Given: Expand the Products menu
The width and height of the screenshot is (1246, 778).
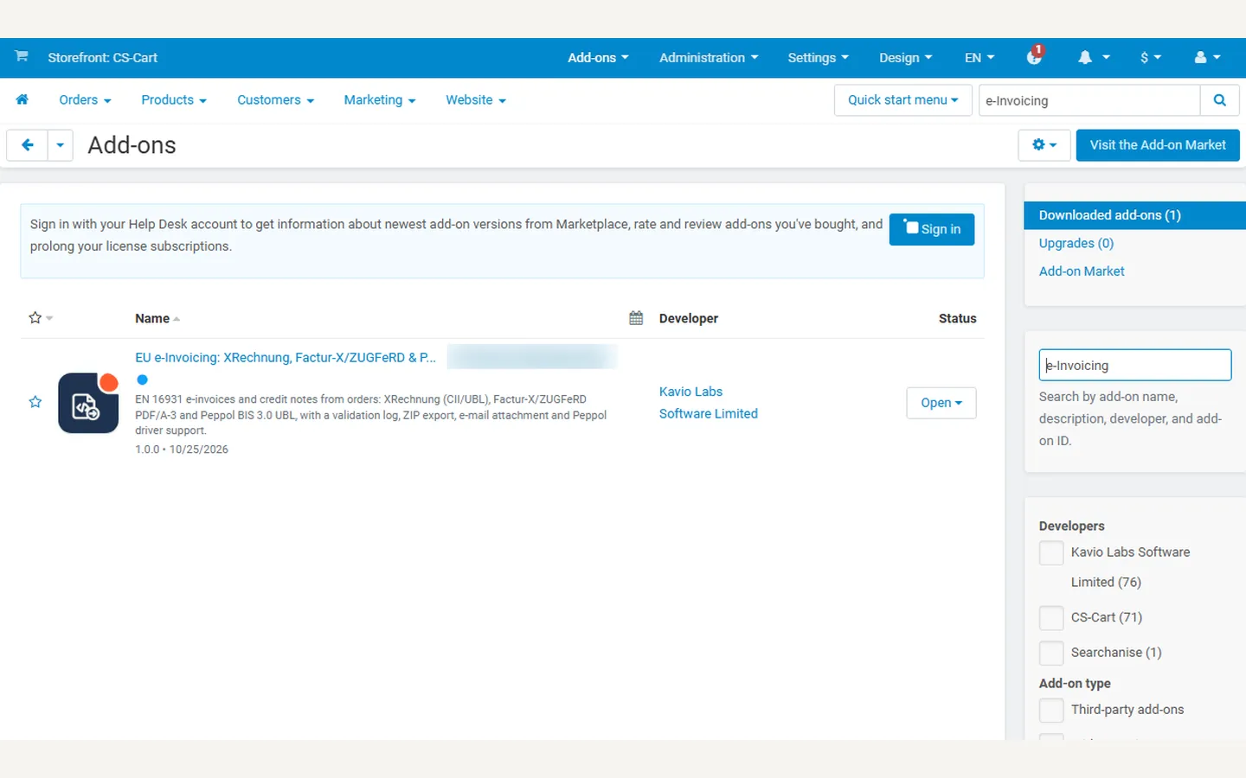Looking at the screenshot, I should 174,100.
